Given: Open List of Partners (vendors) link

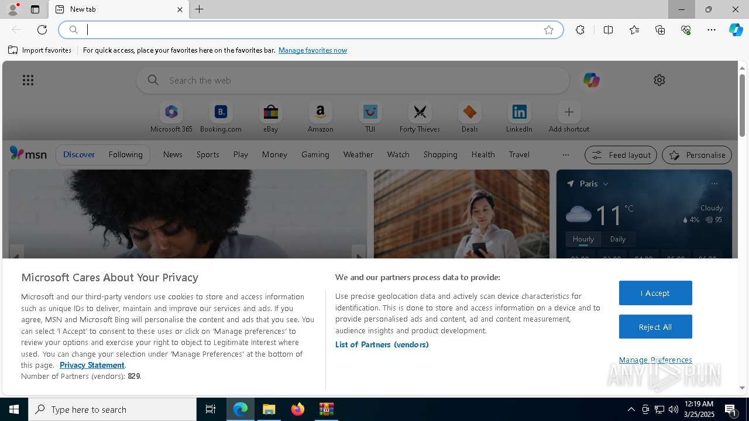Looking at the screenshot, I should coord(382,344).
